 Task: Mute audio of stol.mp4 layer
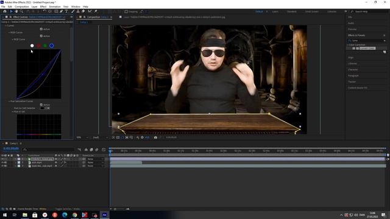pos(5,162)
